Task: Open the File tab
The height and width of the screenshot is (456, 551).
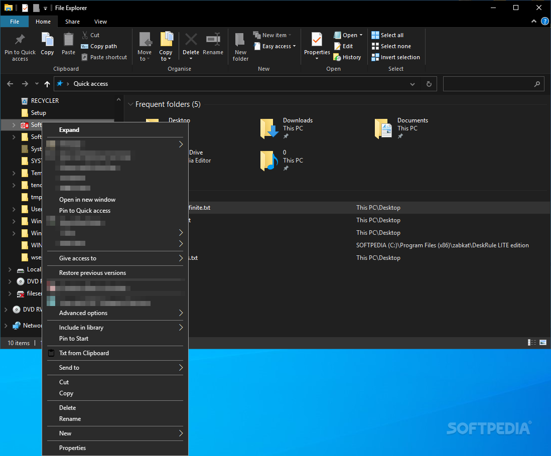Action: point(15,22)
